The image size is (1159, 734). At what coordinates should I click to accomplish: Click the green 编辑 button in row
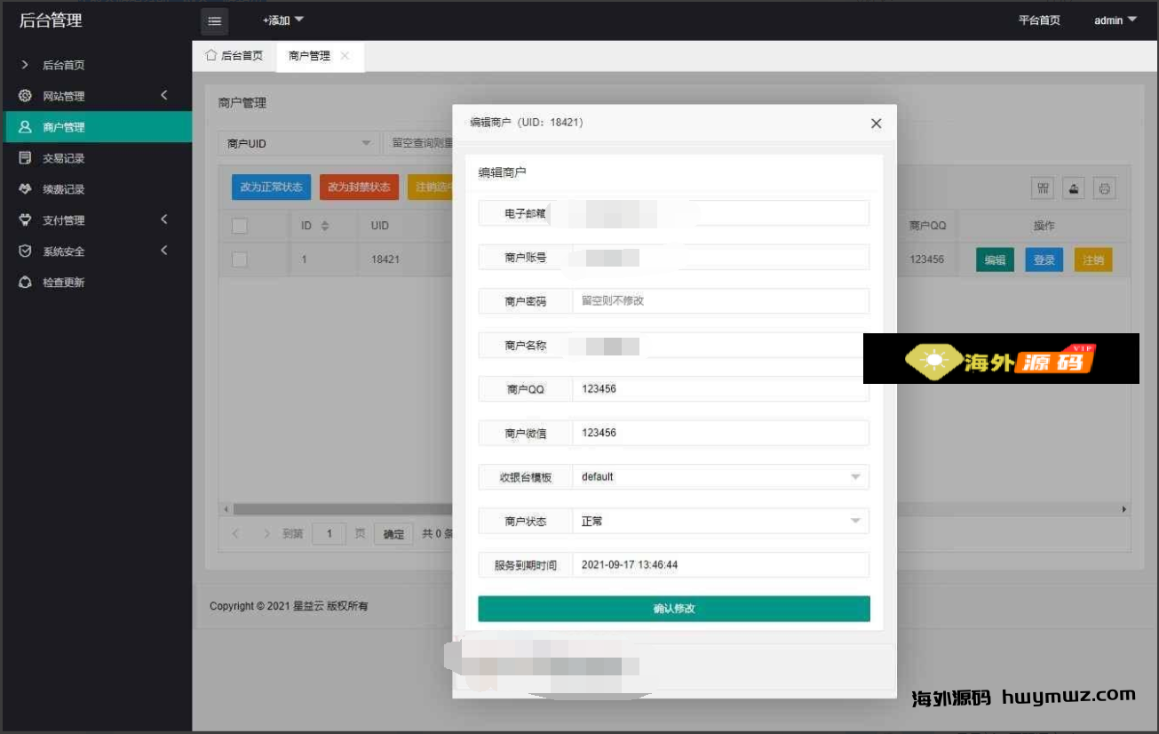click(995, 259)
